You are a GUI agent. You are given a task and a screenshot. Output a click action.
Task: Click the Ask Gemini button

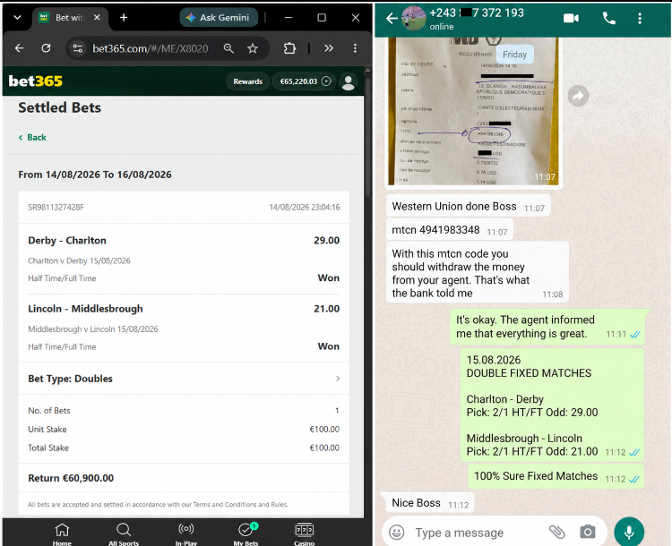219,18
